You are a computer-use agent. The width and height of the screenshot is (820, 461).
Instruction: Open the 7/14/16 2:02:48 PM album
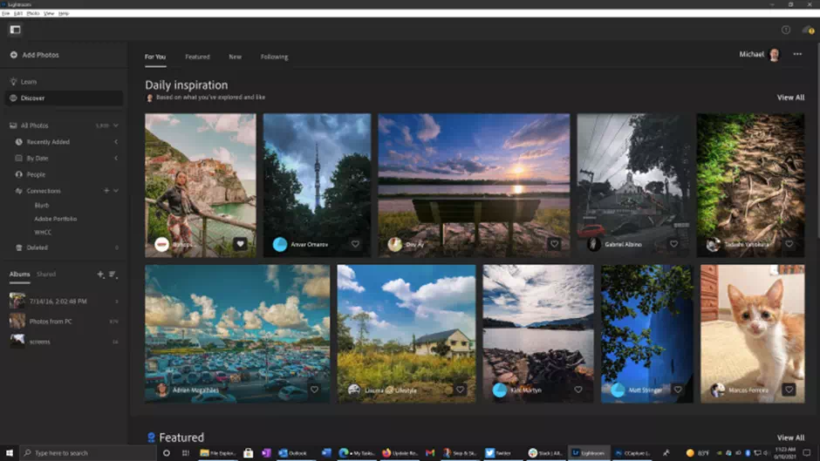point(64,301)
